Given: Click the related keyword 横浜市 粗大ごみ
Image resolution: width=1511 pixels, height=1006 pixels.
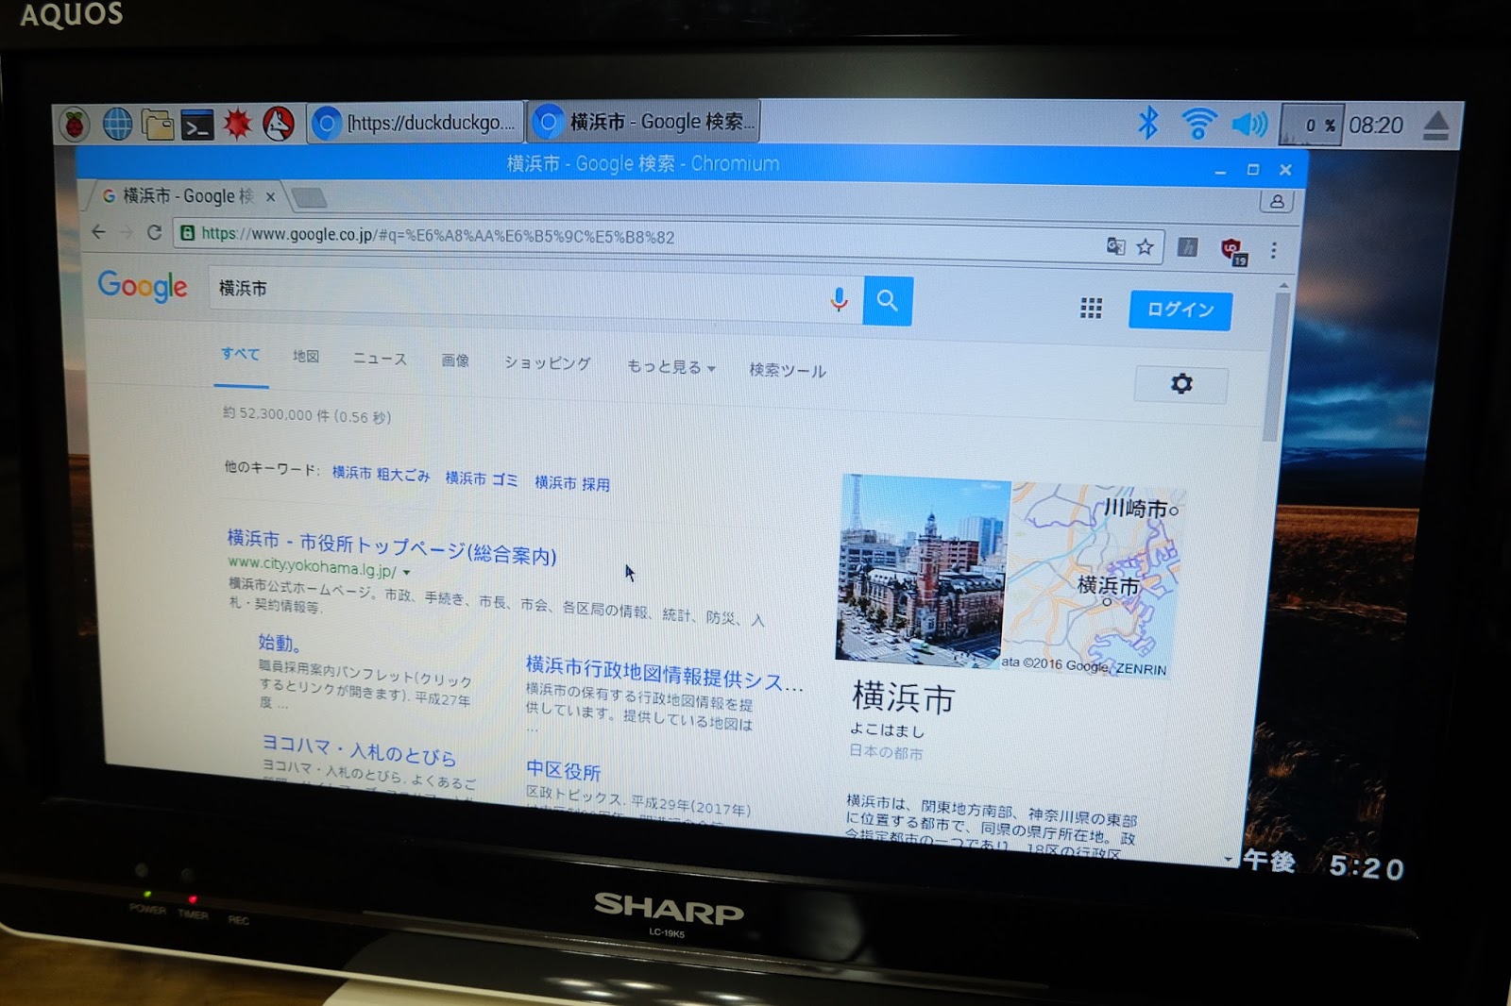Looking at the screenshot, I should coord(381,474).
